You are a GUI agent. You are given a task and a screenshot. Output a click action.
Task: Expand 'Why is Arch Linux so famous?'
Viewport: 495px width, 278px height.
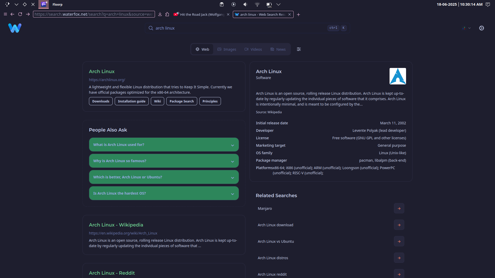164,161
